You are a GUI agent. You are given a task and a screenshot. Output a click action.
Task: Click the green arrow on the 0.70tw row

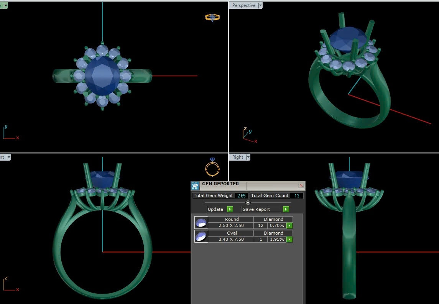point(289,226)
